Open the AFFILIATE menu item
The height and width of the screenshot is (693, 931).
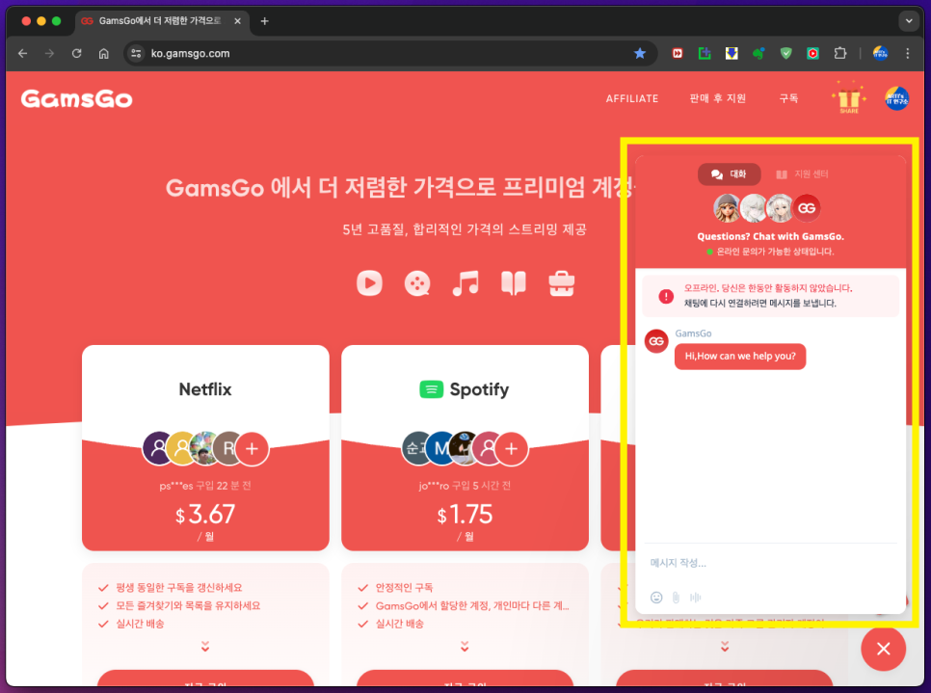click(x=632, y=98)
